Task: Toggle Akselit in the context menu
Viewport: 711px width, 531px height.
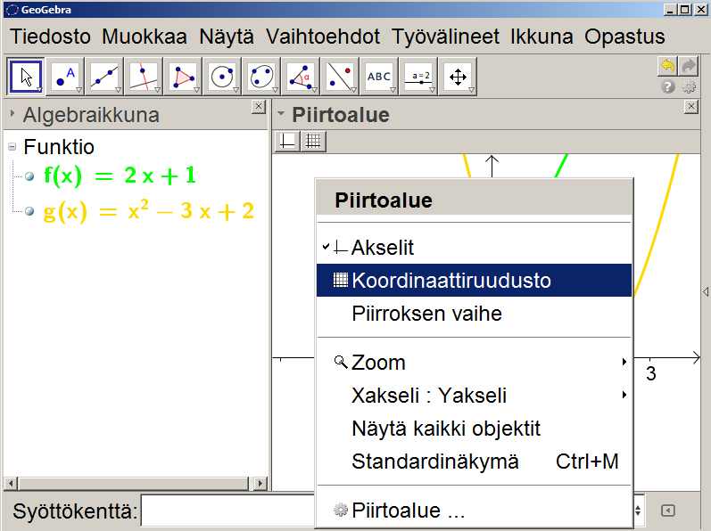Action: coord(474,248)
